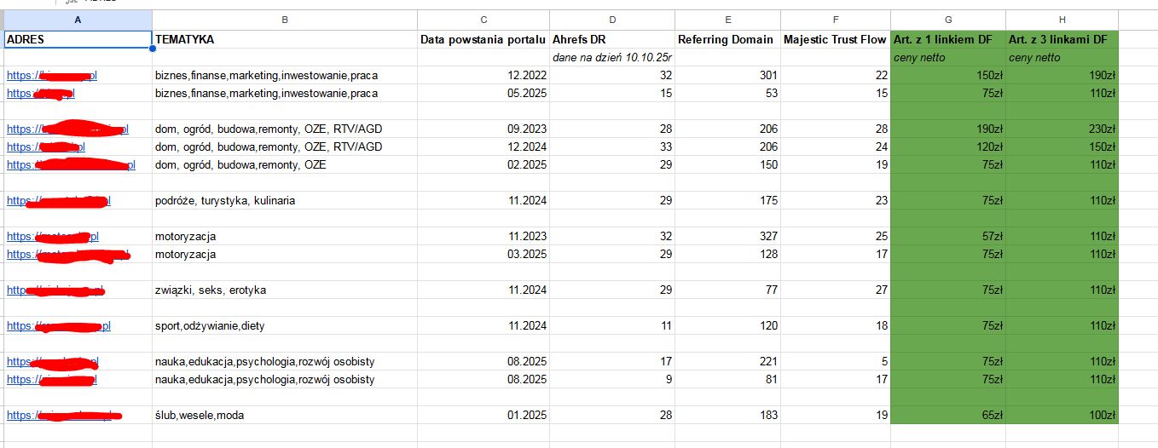Click the column C header
The image size is (1158, 448).
click(x=483, y=20)
